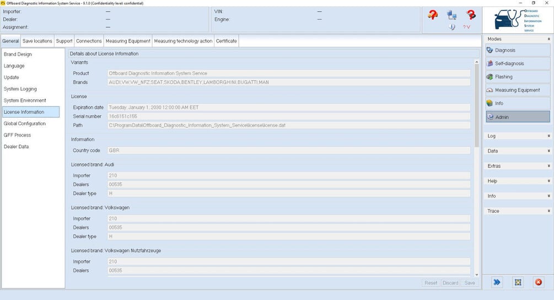Select Language in the settings list
The image size is (554, 300).
[31, 66]
